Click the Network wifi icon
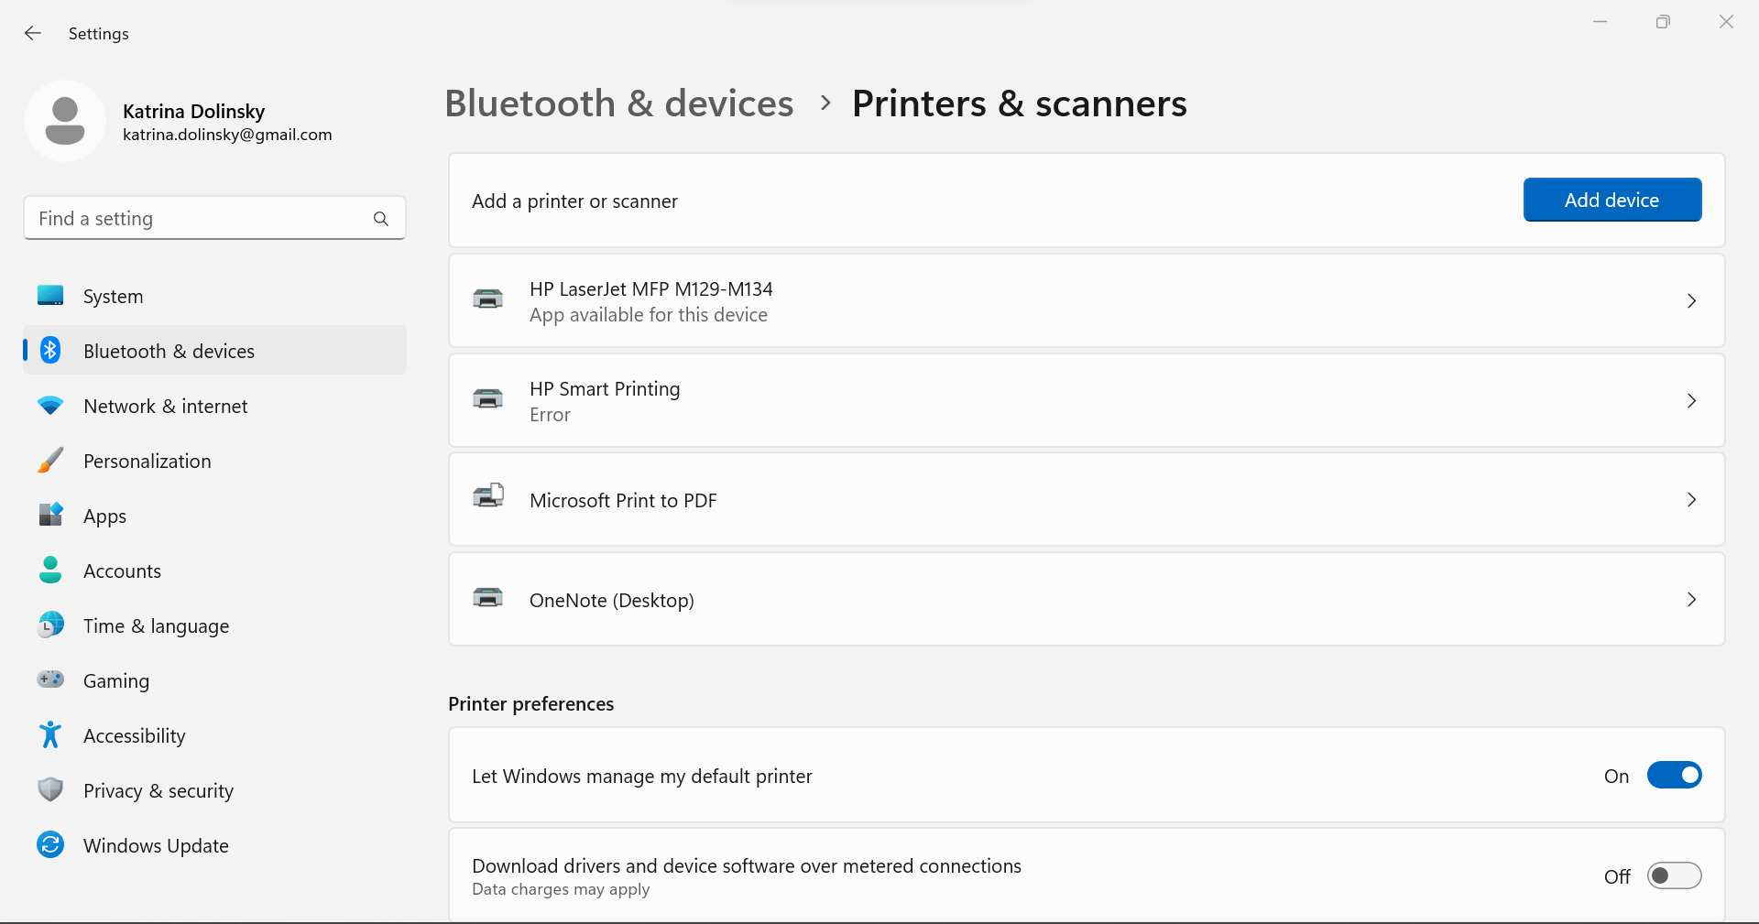This screenshot has height=924, width=1759. pyautogui.click(x=50, y=406)
